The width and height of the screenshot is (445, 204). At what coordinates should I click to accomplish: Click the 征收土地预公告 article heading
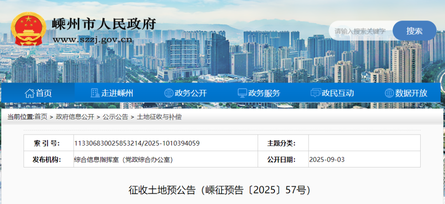pyautogui.click(x=219, y=190)
